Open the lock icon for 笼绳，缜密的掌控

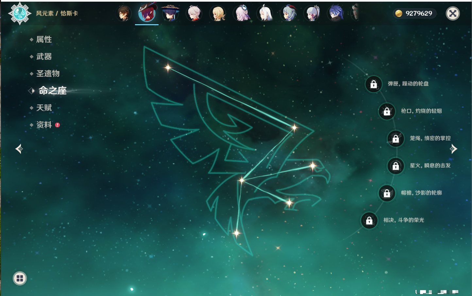tap(396, 139)
